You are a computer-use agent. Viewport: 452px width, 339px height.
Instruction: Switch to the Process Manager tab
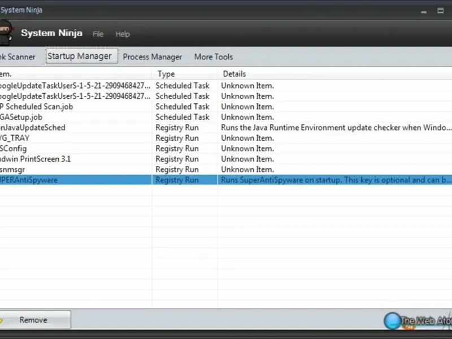[x=152, y=57]
